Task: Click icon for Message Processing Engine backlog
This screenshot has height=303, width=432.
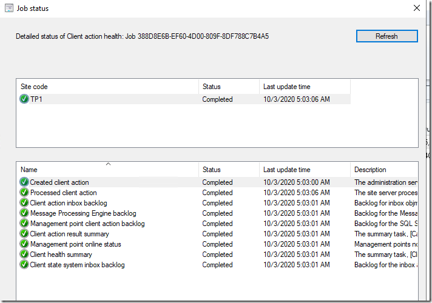Action: [x=24, y=213]
